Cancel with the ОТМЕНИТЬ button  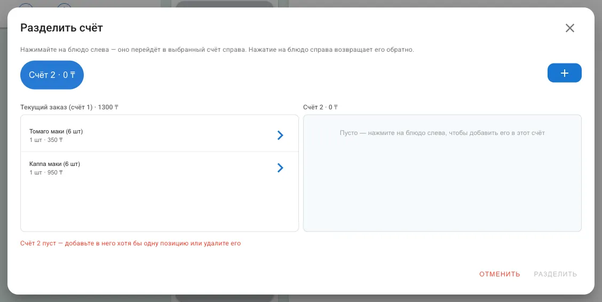500,274
